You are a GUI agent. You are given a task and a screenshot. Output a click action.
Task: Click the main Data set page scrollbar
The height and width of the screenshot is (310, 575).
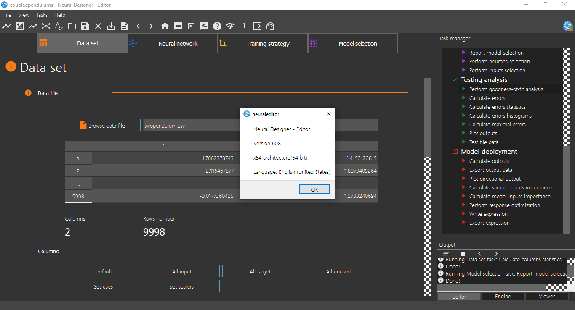coord(428,187)
